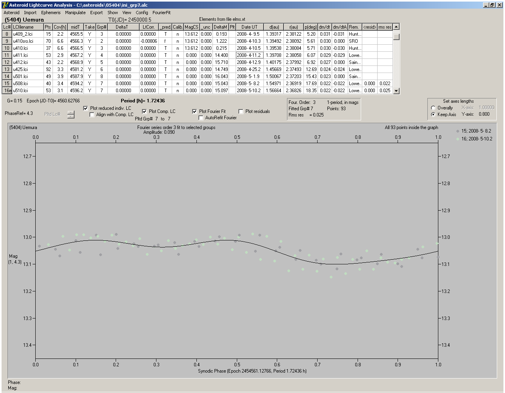
Task: Select row header 12
Action: click(x=7, y=62)
